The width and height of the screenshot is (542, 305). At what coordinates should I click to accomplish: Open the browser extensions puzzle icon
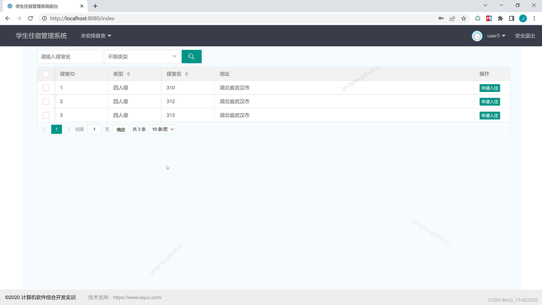point(500,18)
